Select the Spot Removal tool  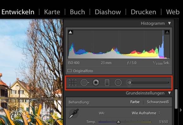[x=85, y=83]
